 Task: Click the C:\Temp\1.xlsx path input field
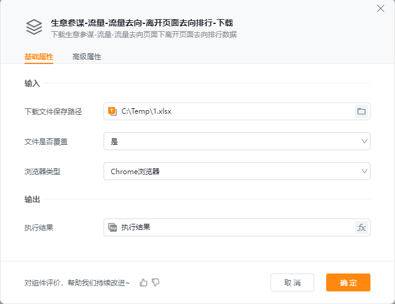[x=233, y=111]
